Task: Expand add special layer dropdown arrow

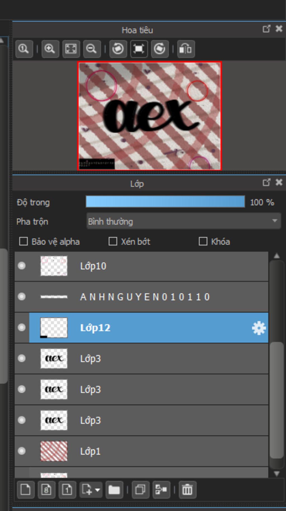Action: tap(97, 490)
